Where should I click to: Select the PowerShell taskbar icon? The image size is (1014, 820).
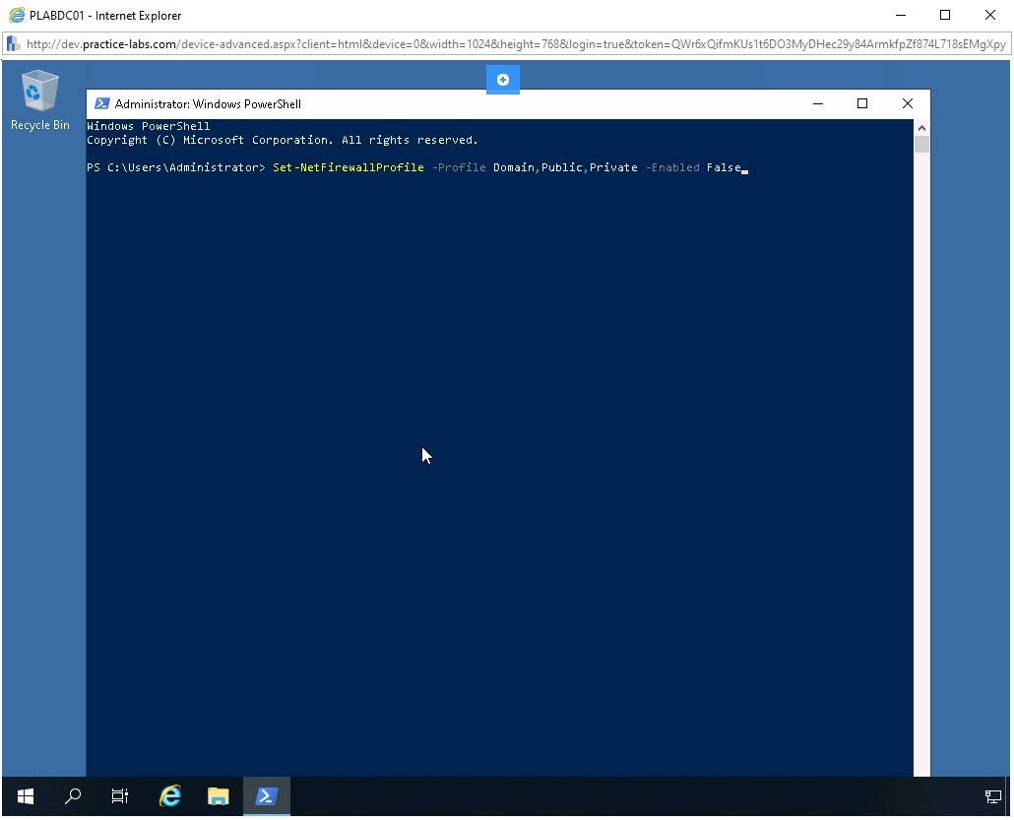click(266, 796)
